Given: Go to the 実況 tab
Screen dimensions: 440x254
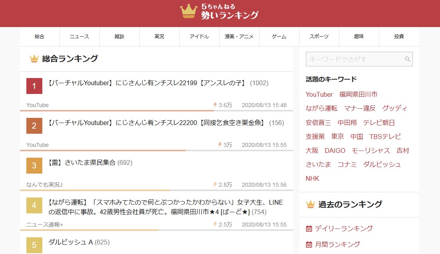Looking at the screenshot, I should click(159, 37).
